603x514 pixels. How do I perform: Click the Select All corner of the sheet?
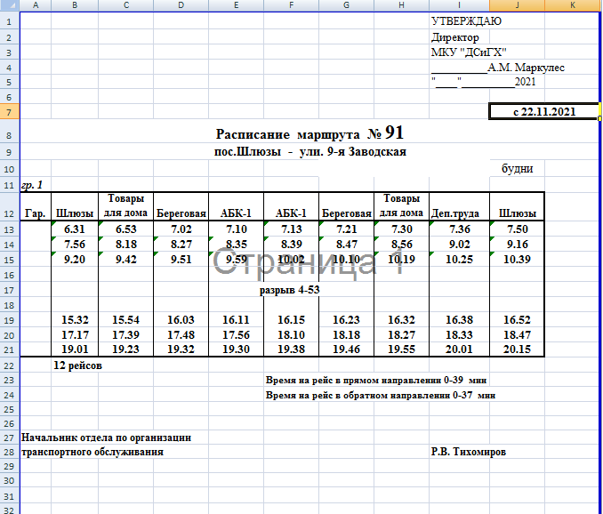click(x=9, y=5)
